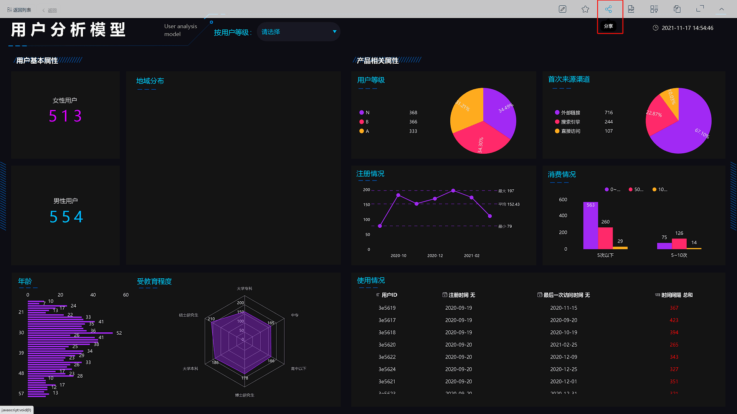The image size is (737, 414).
Task: Favorite the dashboard with the star icon
Action: tap(585, 9)
